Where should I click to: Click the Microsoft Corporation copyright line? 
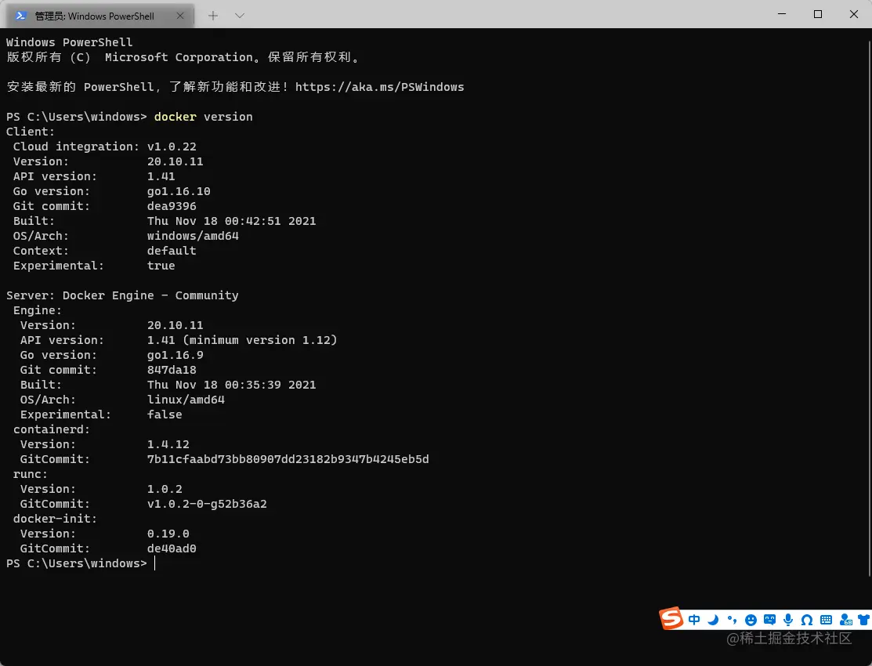pyautogui.click(x=183, y=57)
